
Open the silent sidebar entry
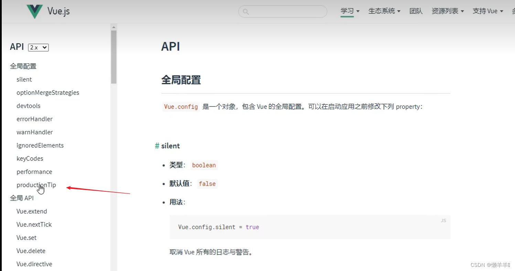pyautogui.click(x=24, y=79)
